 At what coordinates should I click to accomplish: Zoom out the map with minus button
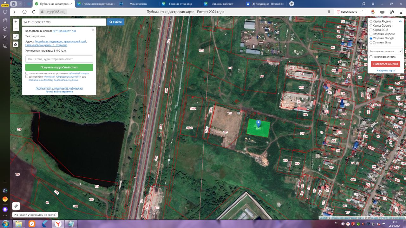[x=16, y=28]
